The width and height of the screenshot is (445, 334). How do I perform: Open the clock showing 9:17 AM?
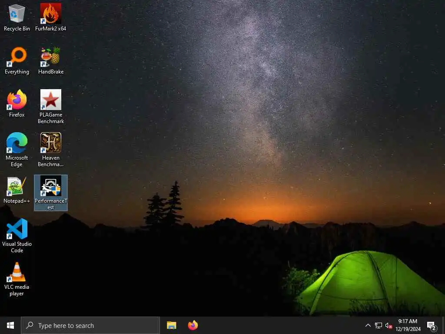coord(408,325)
